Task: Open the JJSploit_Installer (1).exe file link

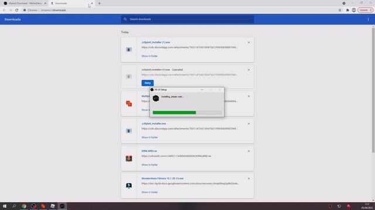Action: tap(156, 43)
